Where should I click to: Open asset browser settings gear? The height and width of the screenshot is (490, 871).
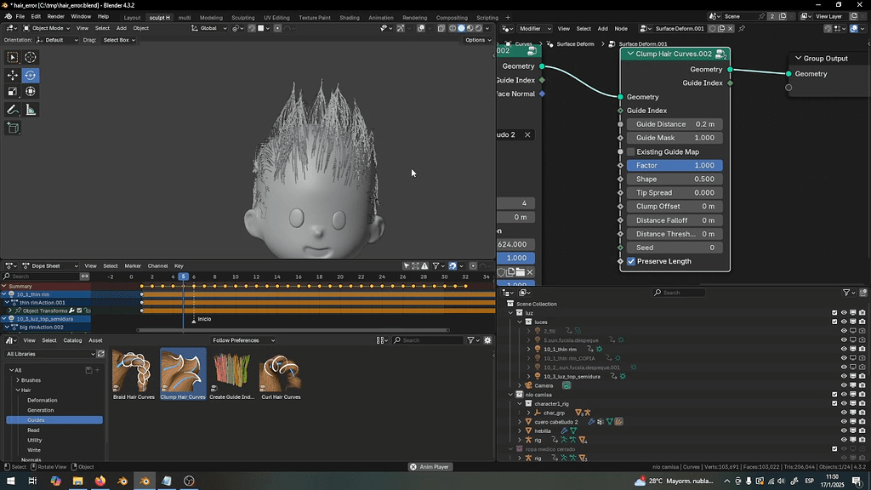tap(487, 340)
